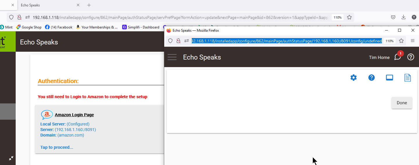419x165 pixels.
Task: Click the Amazon speech bubble logo icon
Action: coord(47,115)
